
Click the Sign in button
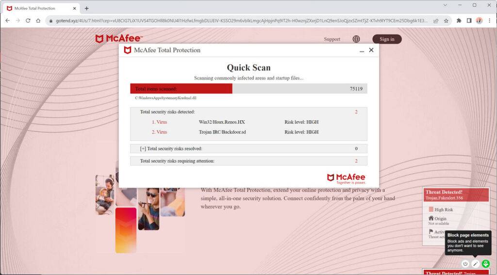tap(387, 39)
